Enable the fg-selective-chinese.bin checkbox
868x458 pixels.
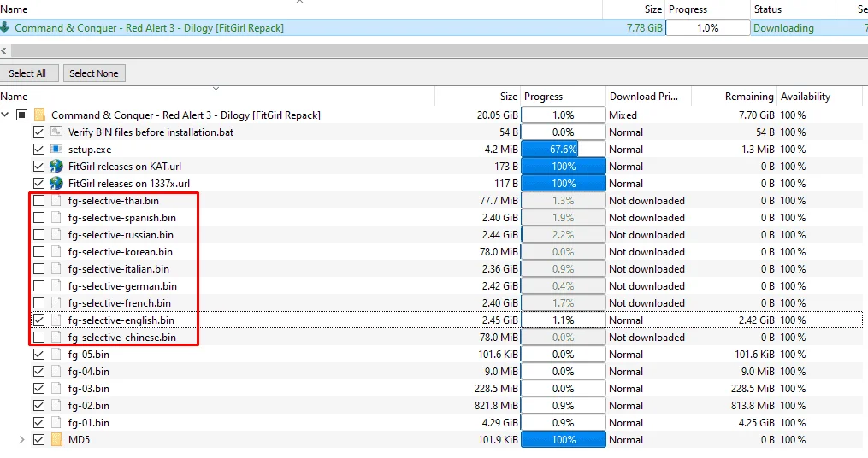38,338
